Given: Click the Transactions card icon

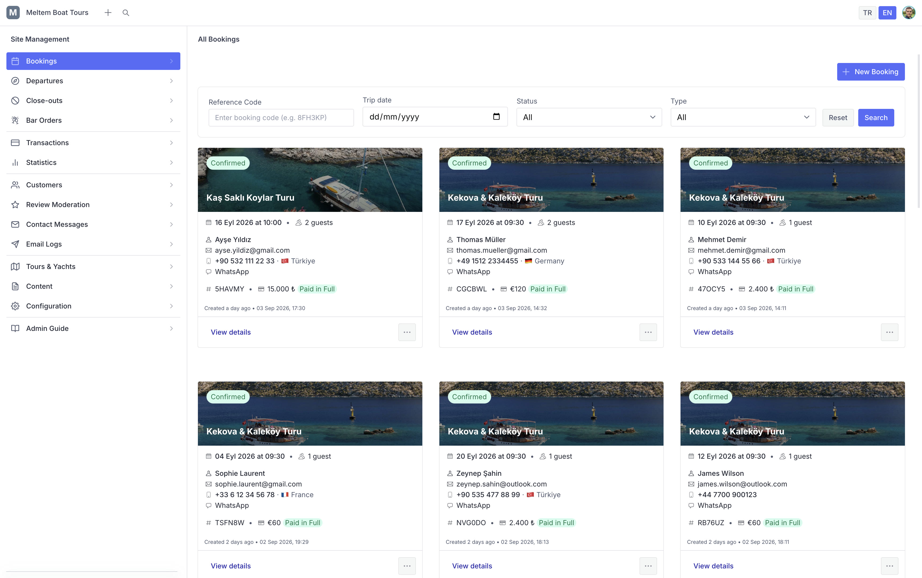Looking at the screenshot, I should [x=15, y=142].
